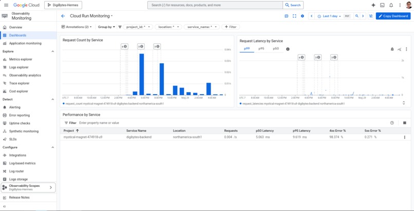The image size is (414, 211).
Task: Go back using the arrow beside Cloud Run Monitoring
Action: point(63,16)
